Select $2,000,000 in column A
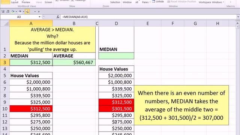Screen dimensions: 240x135 31,82
